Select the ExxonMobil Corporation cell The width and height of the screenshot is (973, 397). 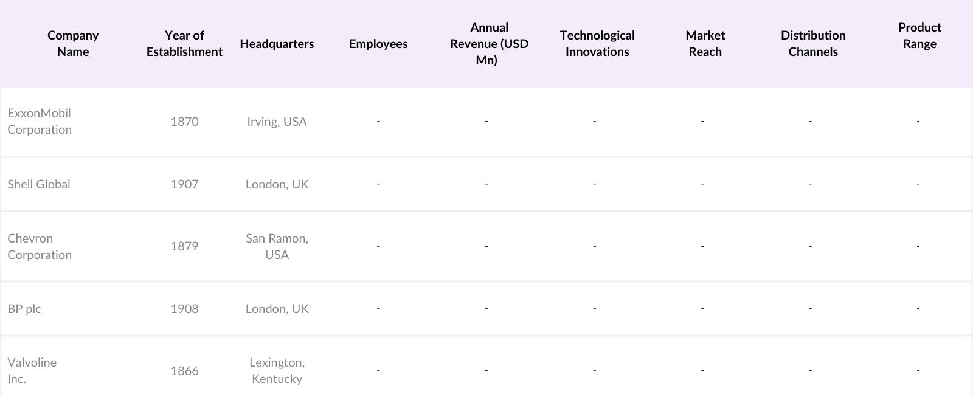click(x=40, y=121)
